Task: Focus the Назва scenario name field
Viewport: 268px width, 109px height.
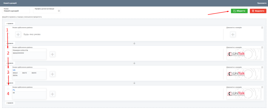Action: coord(16,11)
